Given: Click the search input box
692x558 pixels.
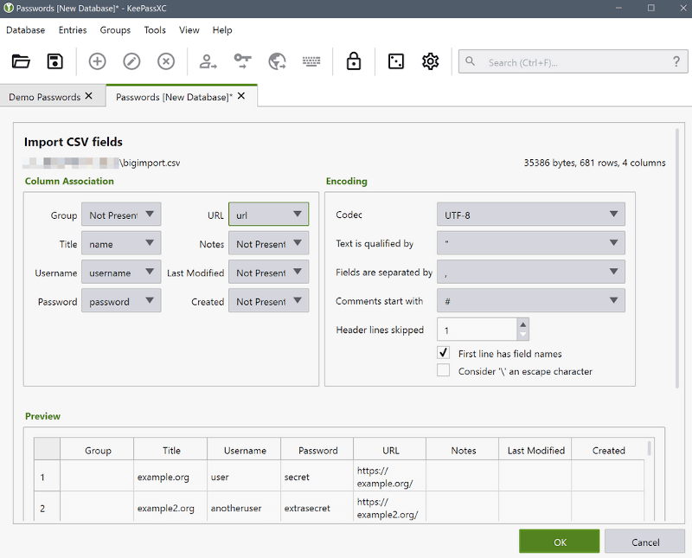Looking at the screenshot, I should (x=573, y=61).
